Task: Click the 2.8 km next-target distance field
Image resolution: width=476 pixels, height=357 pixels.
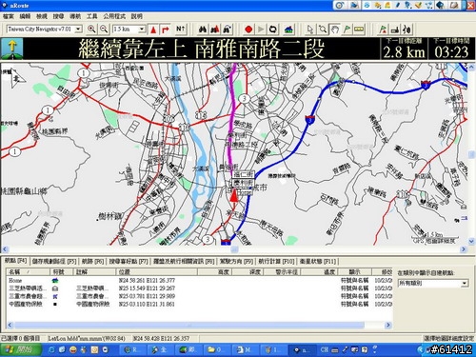Action: click(x=404, y=49)
